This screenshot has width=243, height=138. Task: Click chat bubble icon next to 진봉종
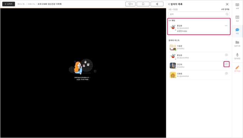click(x=226, y=73)
